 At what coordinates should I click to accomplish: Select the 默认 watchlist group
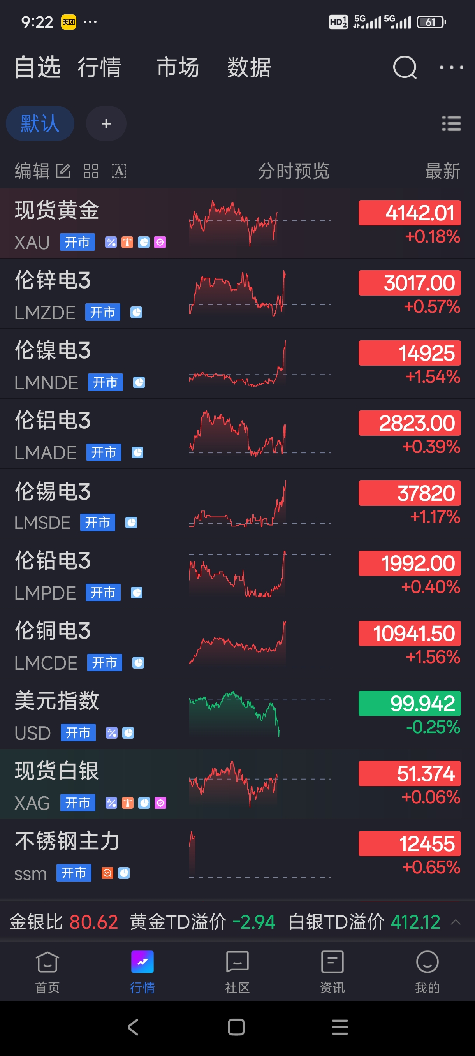click(40, 123)
